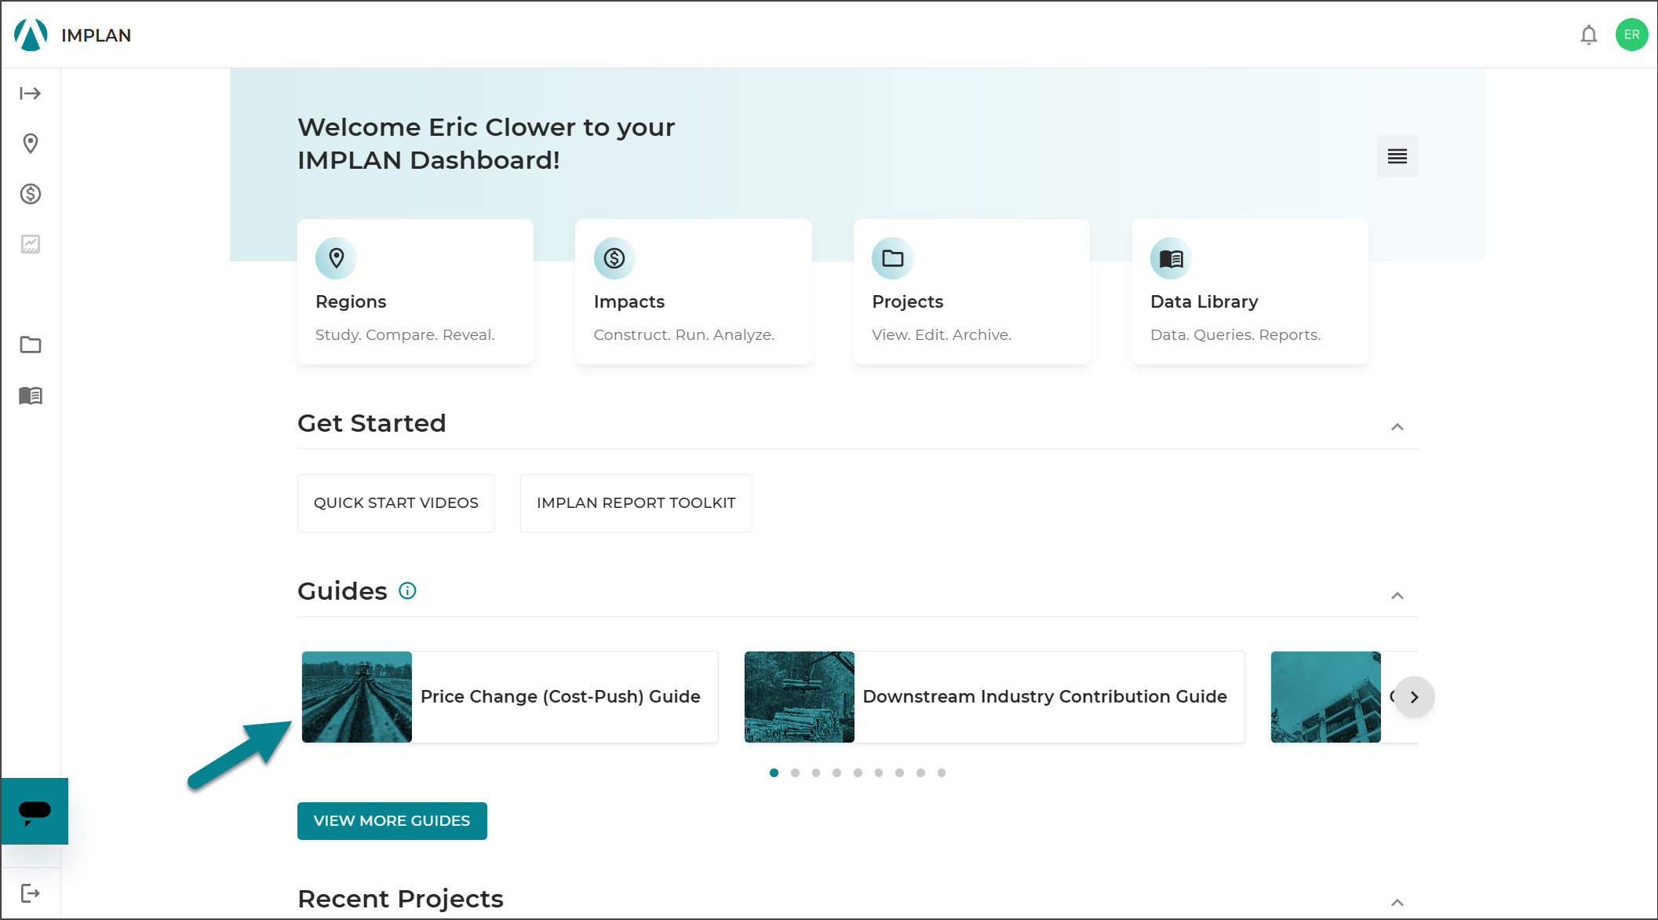
Task: Collapse the Guides section
Action: click(1397, 596)
